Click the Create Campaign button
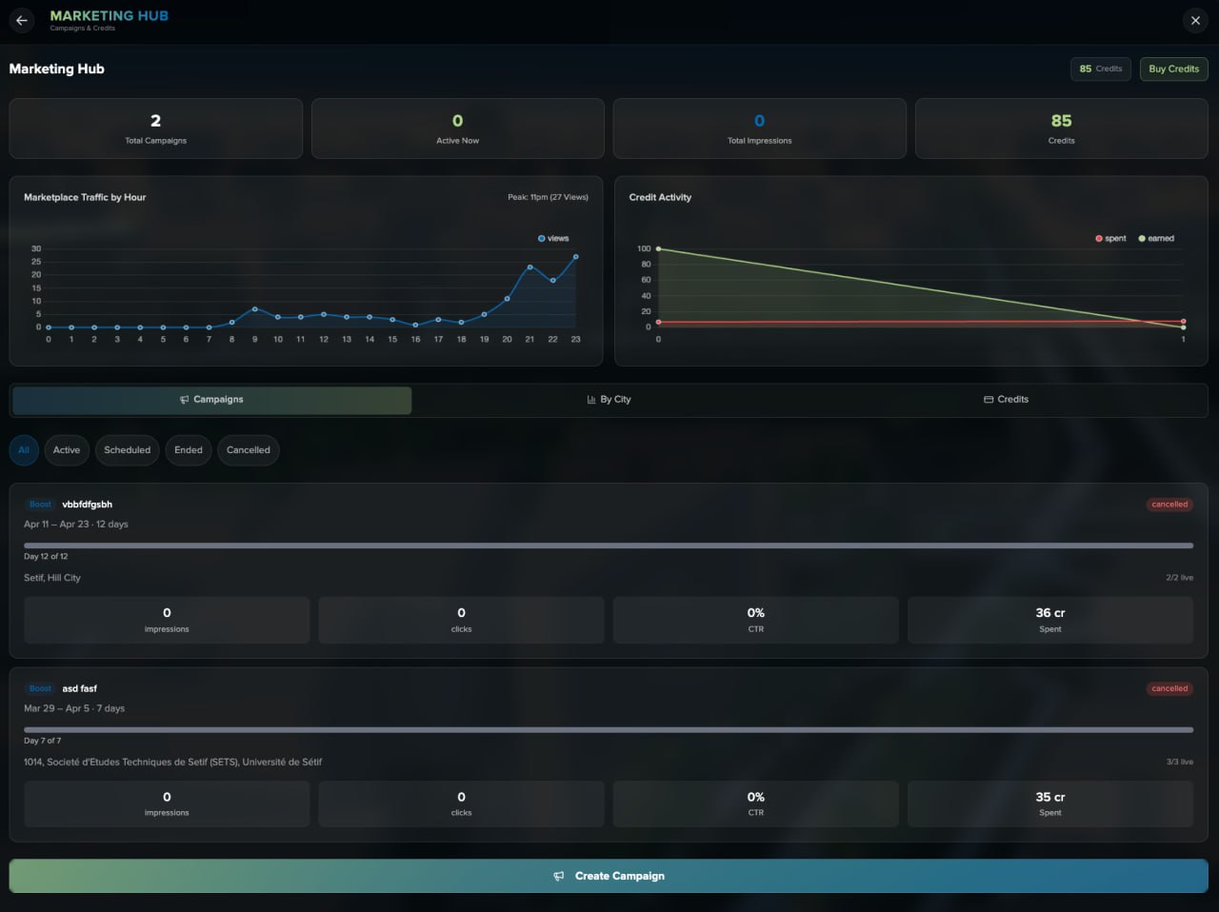Screen dimensions: 1219x912 click(609, 876)
